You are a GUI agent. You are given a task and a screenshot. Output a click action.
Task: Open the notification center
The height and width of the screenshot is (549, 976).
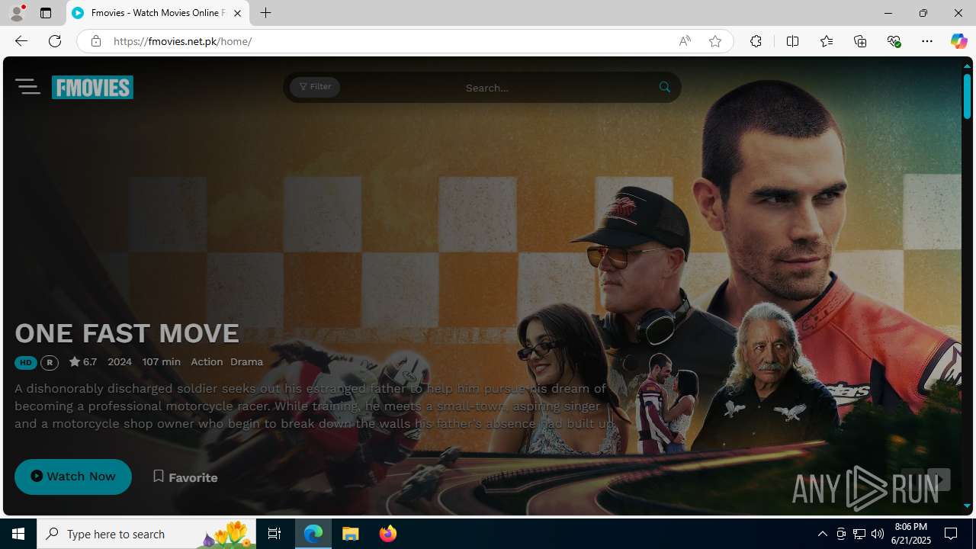point(952,534)
